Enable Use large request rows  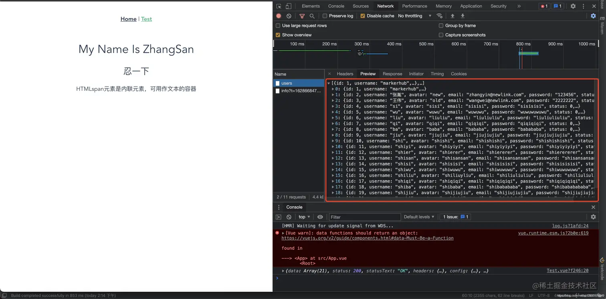(278, 26)
